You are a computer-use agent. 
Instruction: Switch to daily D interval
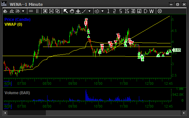pyautogui.click(x=145, y=11)
